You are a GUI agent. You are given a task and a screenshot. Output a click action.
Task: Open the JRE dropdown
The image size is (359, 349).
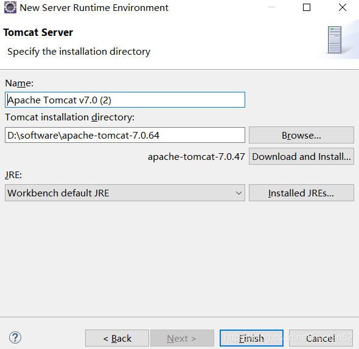point(125,193)
